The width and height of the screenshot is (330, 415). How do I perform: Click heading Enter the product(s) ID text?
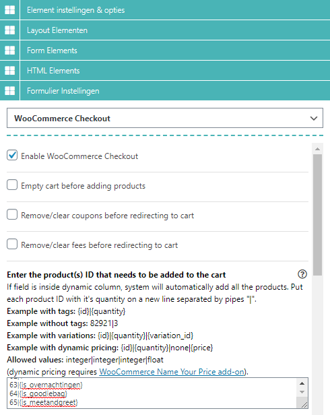(x=117, y=275)
